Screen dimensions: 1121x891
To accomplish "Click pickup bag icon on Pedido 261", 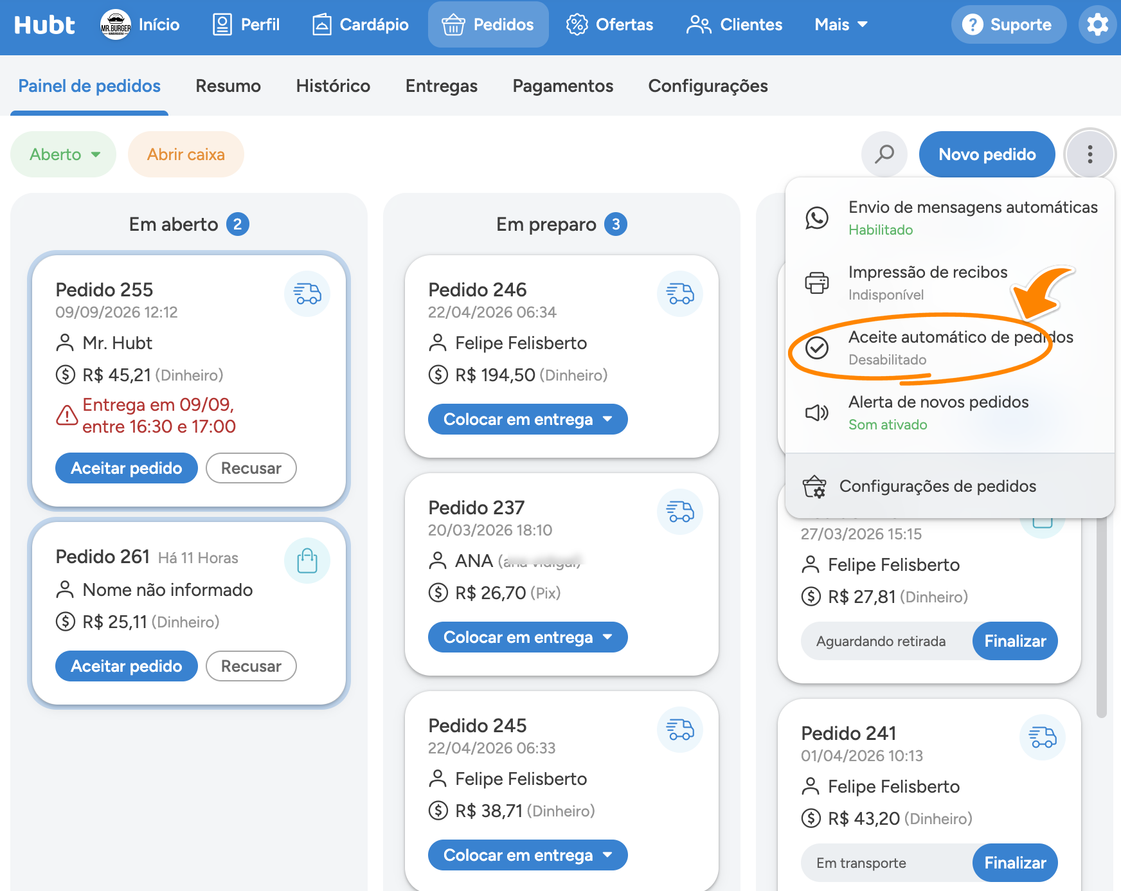I will coord(307,561).
